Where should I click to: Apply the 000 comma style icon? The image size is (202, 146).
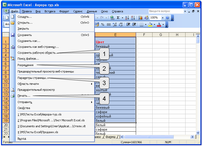109,24
